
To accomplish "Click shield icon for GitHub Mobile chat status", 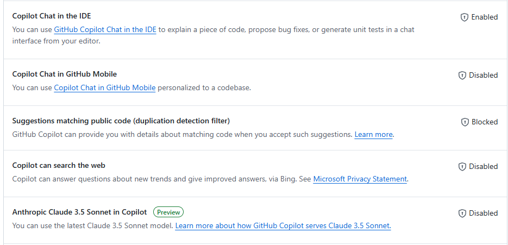I will 462,76.
